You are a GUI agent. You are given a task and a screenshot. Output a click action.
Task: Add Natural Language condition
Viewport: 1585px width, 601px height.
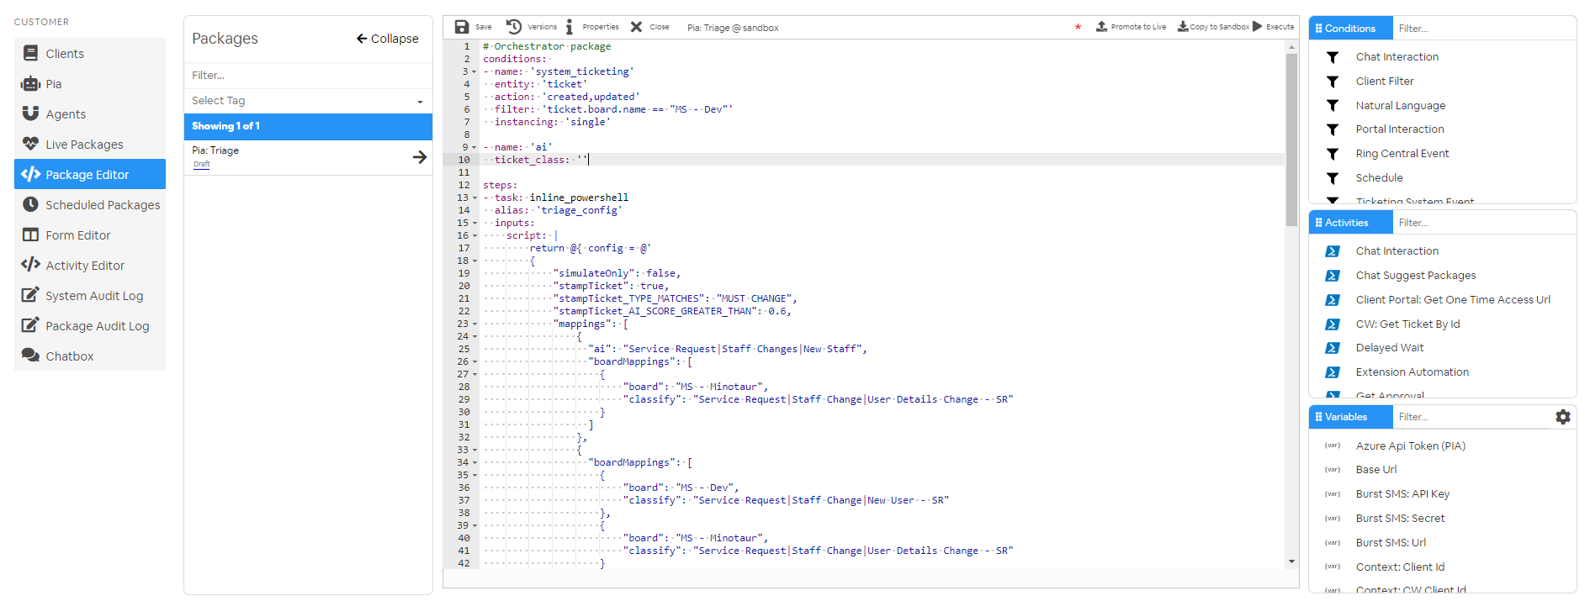(1400, 106)
